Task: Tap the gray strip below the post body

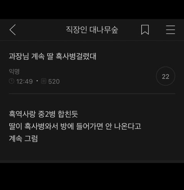Action: point(92,161)
